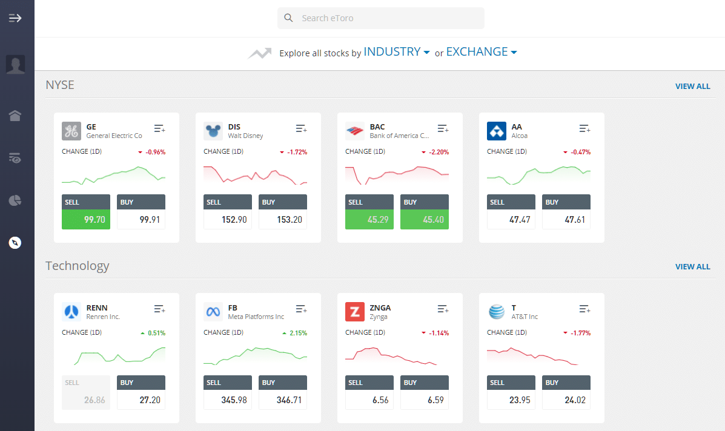Image resolution: width=725 pixels, height=431 pixels.
Task: Add Walt Disney to watchlist via list-plus icon
Action: click(302, 128)
